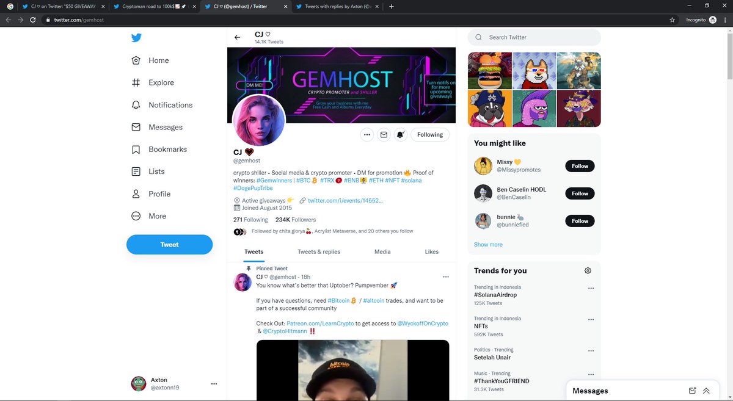The image size is (733, 401).
Task: Open the More menu in sidebar
Action: tap(149, 216)
